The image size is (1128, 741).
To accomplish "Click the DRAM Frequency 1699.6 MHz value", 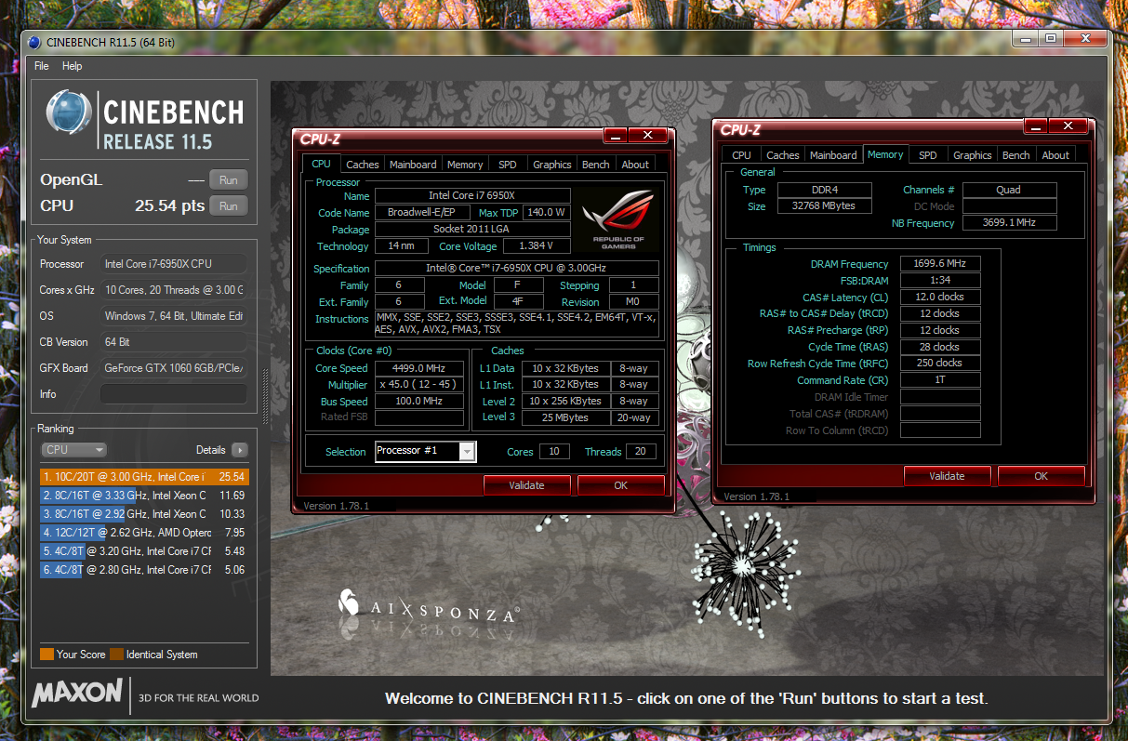I will [940, 264].
